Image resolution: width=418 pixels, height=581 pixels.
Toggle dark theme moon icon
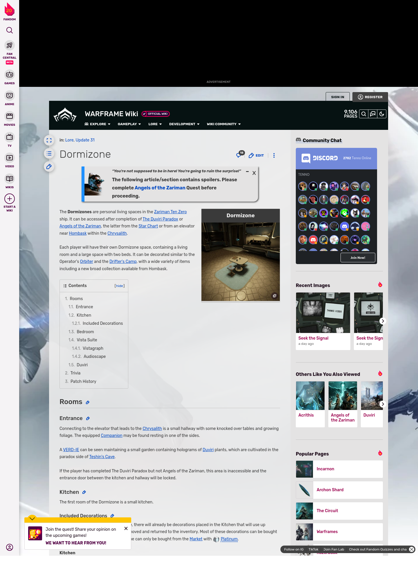click(382, 114)
